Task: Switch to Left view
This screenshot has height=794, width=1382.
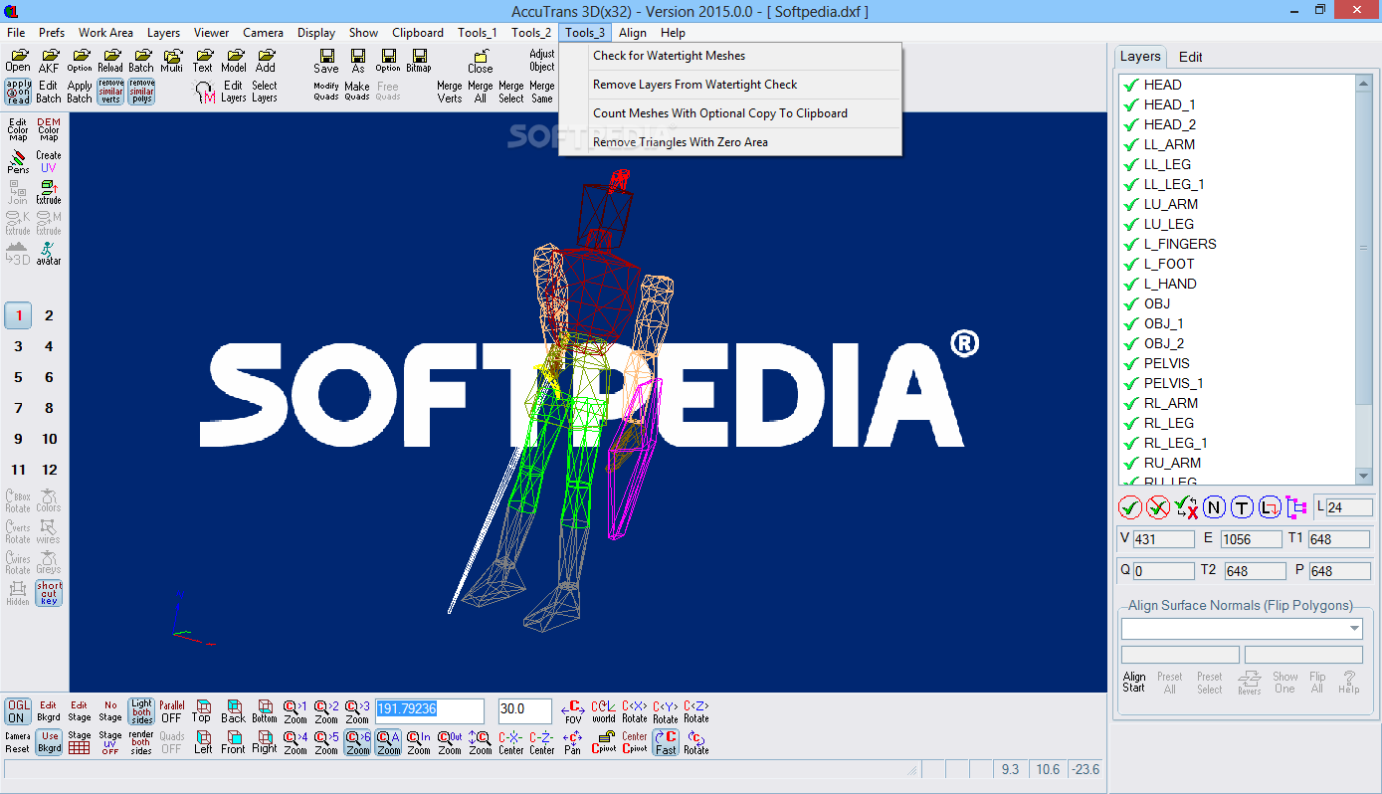Action: (x=203, y=742)
